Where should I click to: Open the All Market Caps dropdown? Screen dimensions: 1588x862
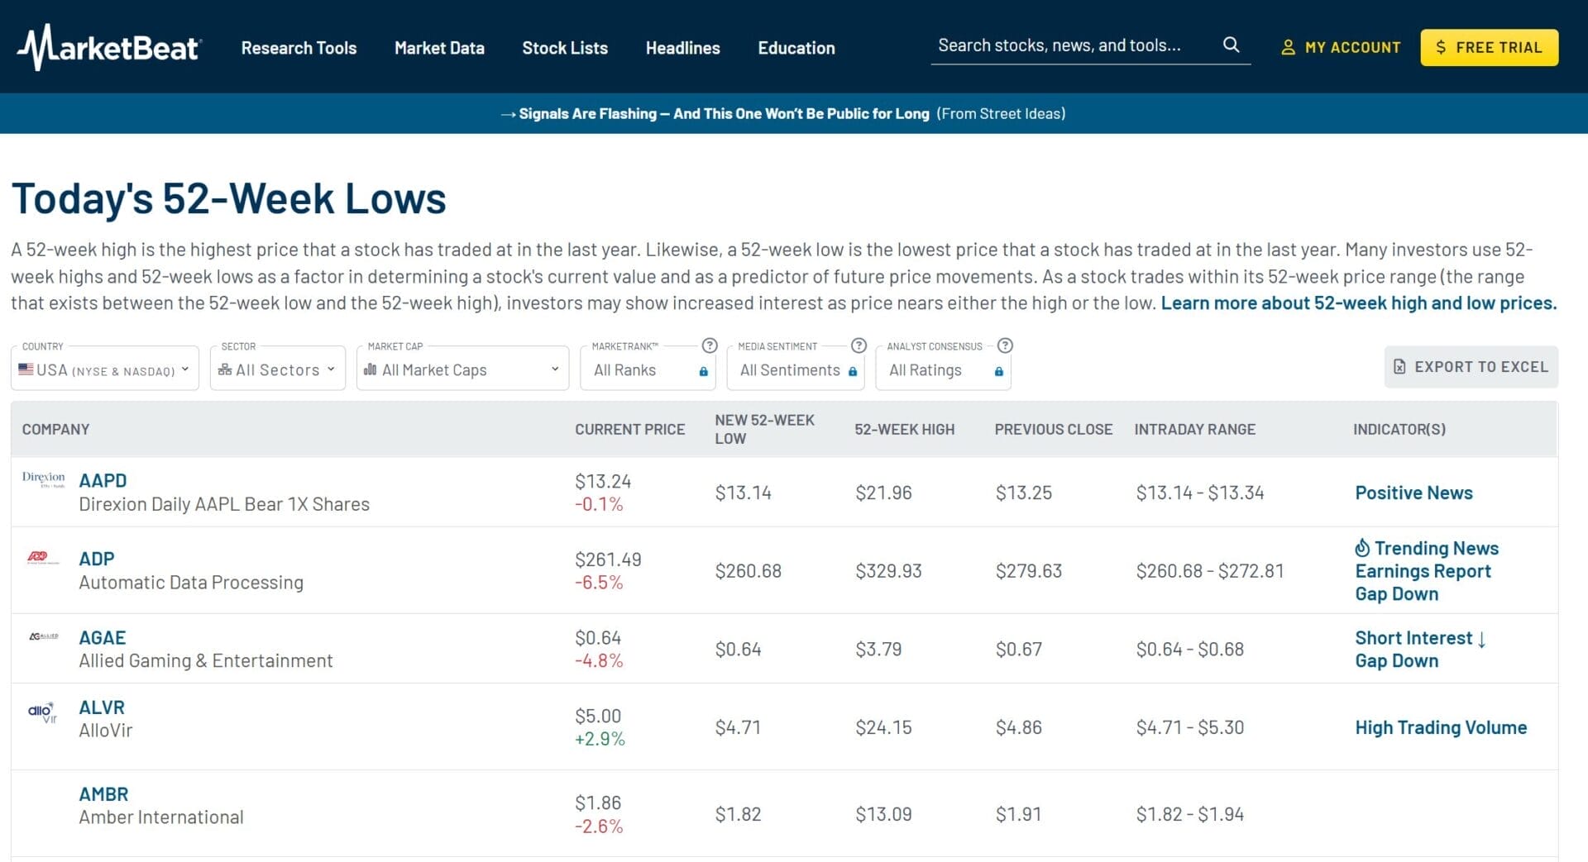[x=462, y=369]
